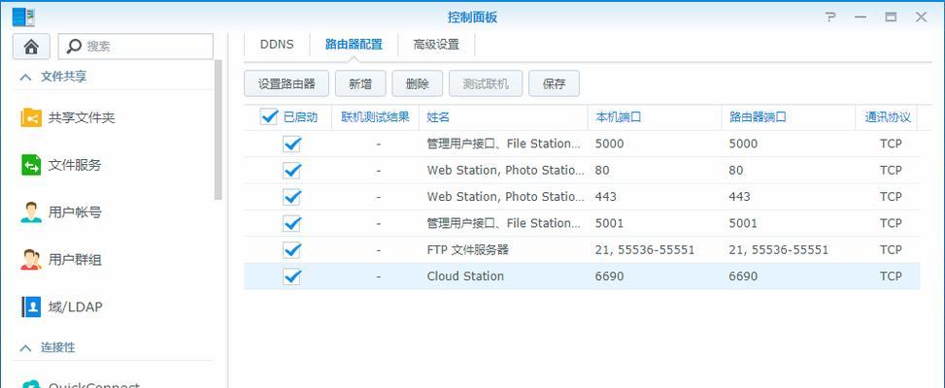The height and width of the screenshot is (388, 945).
Task: Click the Home icon button
Action: click(31, 47)
